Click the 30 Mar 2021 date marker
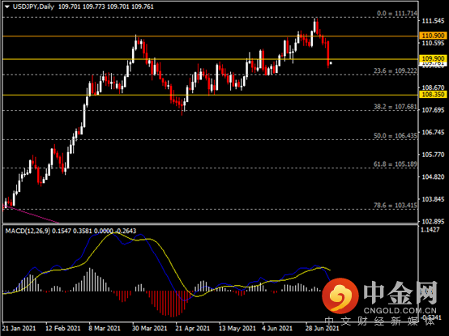The height and width of the screenshot is (336, 449). pos(149,328)
